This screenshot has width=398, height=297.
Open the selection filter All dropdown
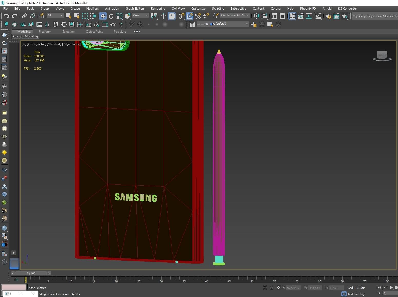tap(55, 15)
